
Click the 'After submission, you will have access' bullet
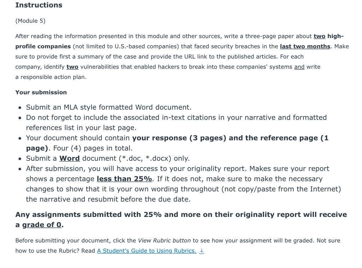183,184
